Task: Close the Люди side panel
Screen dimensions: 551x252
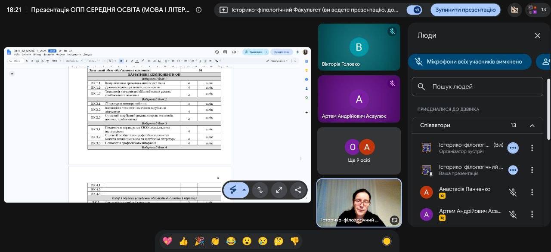Action: click(537, 36)
